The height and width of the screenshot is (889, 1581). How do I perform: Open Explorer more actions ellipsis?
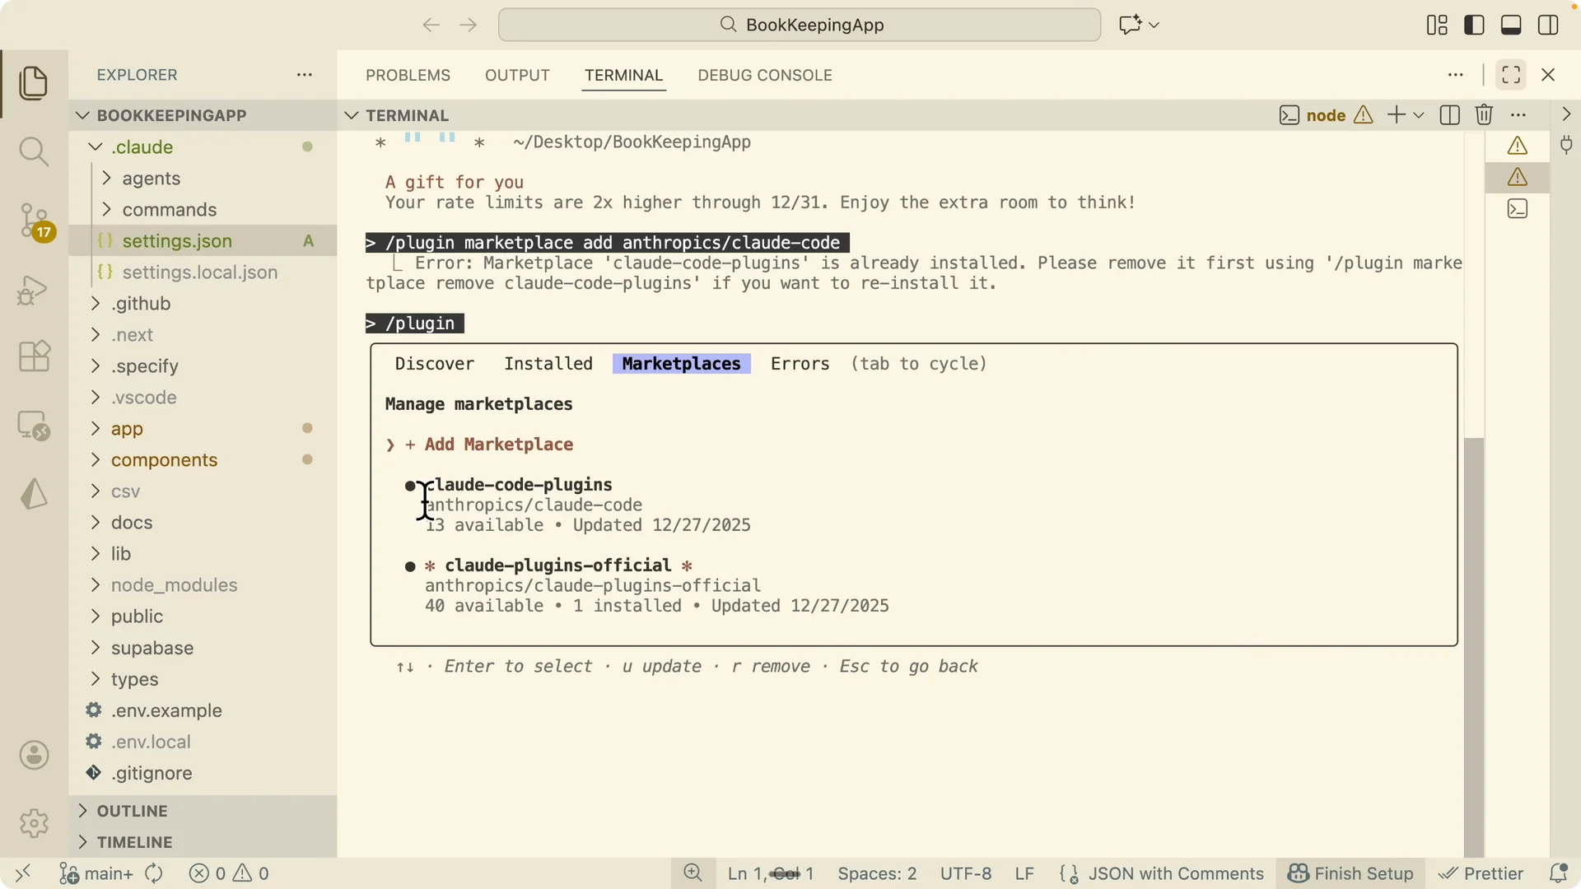click(305, 75)
